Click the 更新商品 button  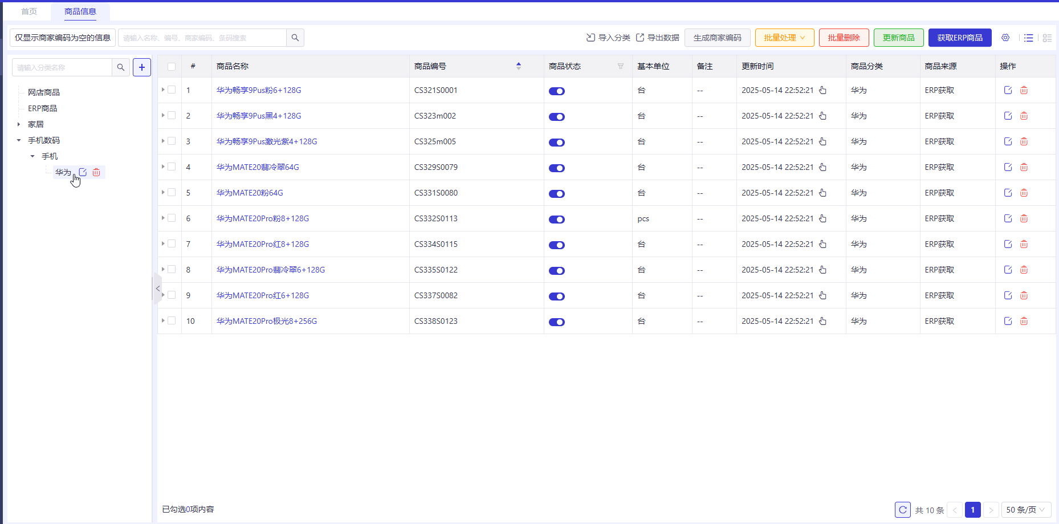coord(899,38)
